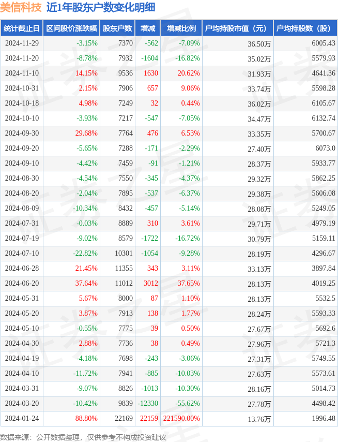The height and width of the screenshot is (442, 338).
Task: Click the market value 36.50万
Action: (x=259, y=44)
